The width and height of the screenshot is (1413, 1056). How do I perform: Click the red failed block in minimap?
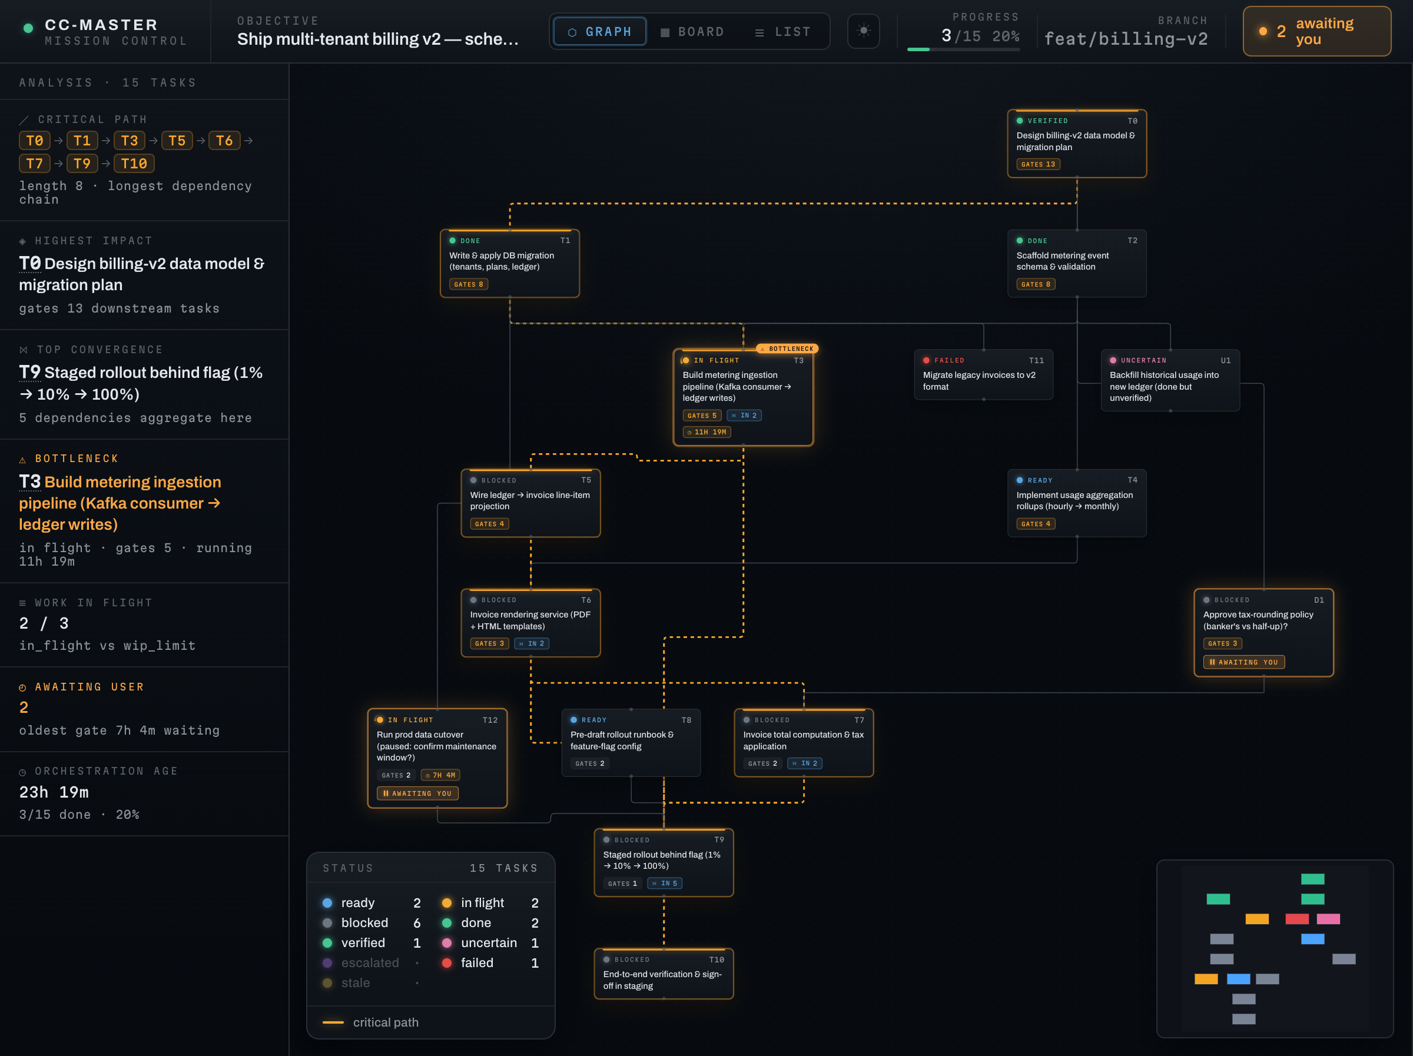(x=1297, y=919)
